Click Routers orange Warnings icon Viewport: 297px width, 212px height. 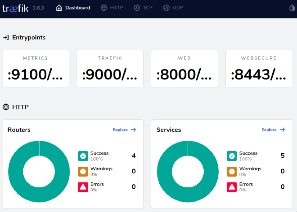[83, 172]
